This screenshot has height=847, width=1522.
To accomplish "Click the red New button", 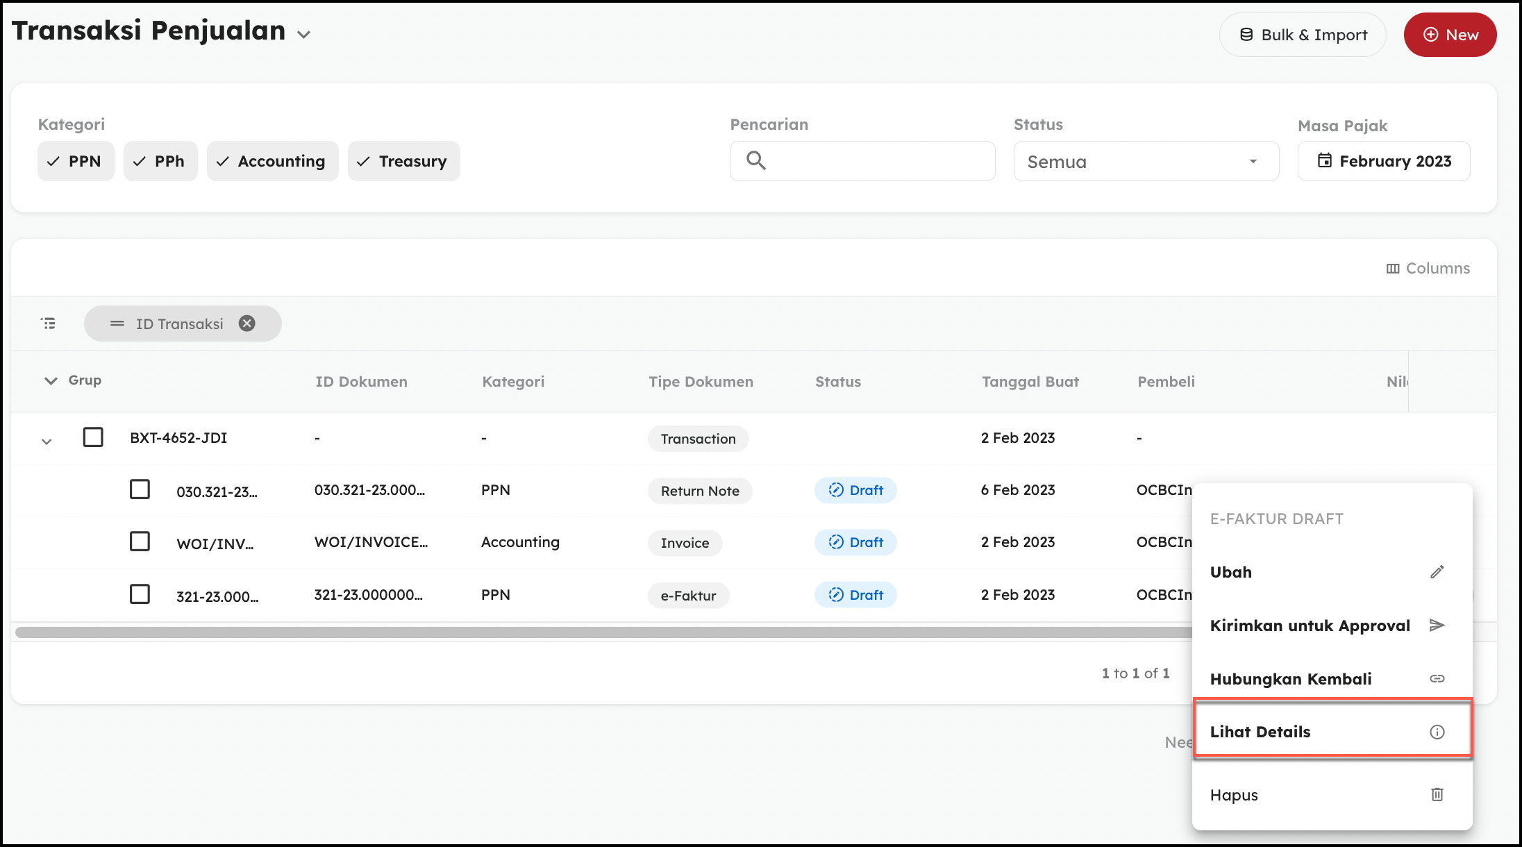I will click(1450, 35).
